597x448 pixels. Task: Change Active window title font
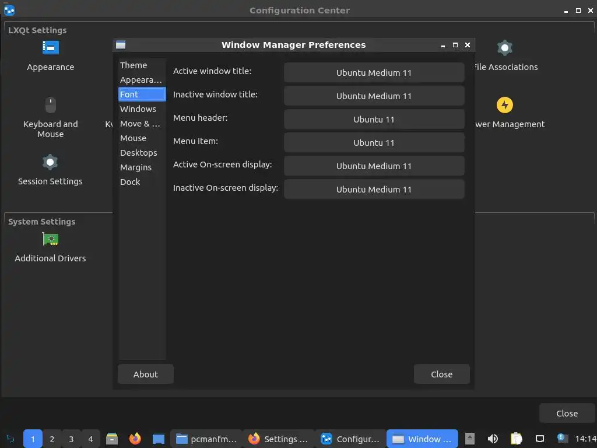[x=374, y=73]
